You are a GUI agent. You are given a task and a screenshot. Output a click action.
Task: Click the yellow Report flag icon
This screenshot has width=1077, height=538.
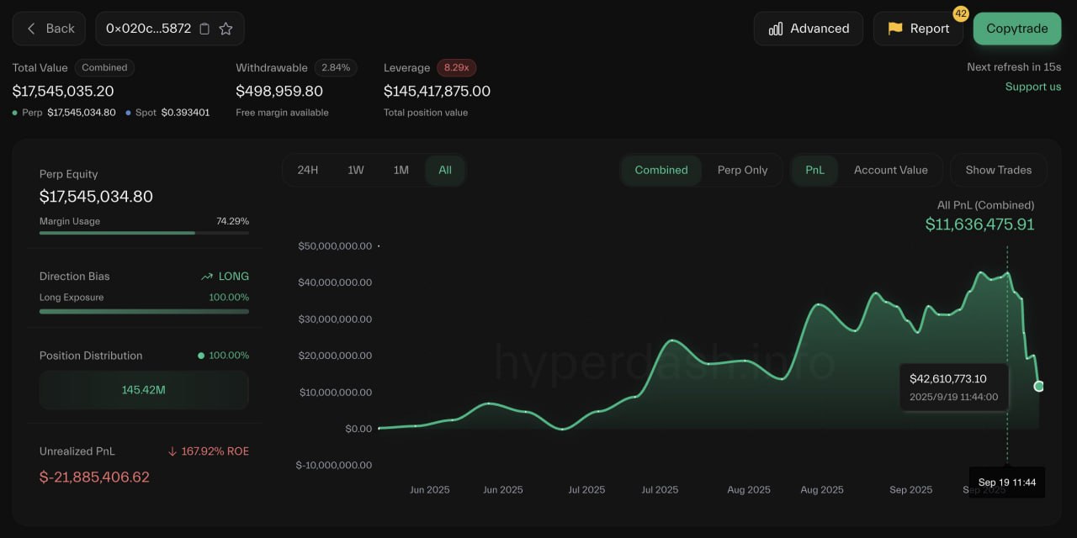[895, 29]
